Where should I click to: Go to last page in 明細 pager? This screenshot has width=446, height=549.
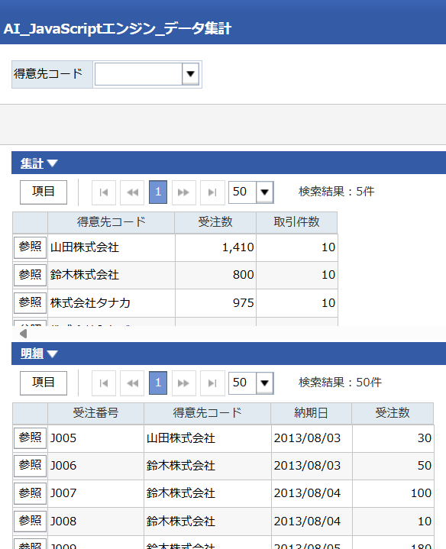click(x=212, y=383)
